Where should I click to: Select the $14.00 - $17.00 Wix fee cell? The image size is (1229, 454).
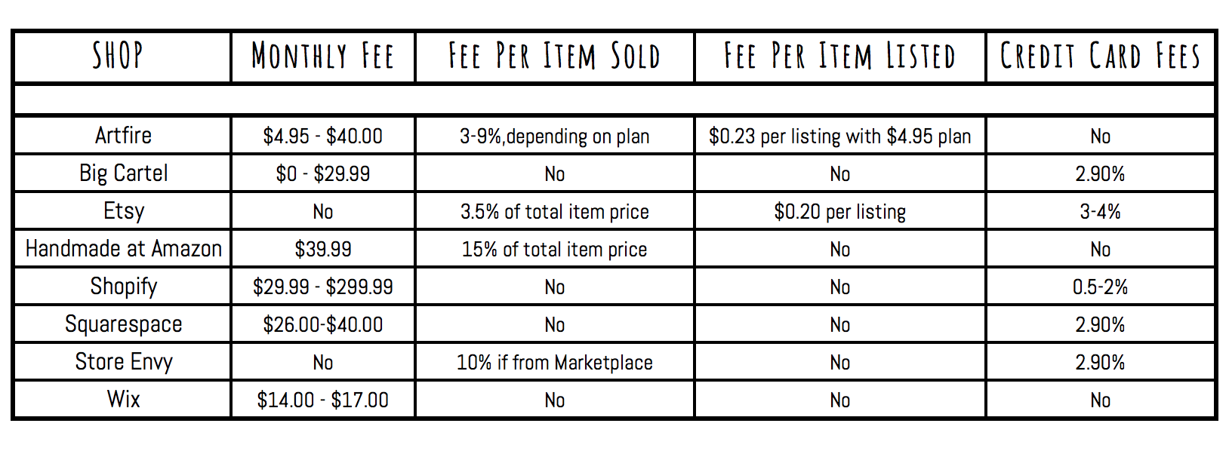pyautogui.click(x=322, y=400)
